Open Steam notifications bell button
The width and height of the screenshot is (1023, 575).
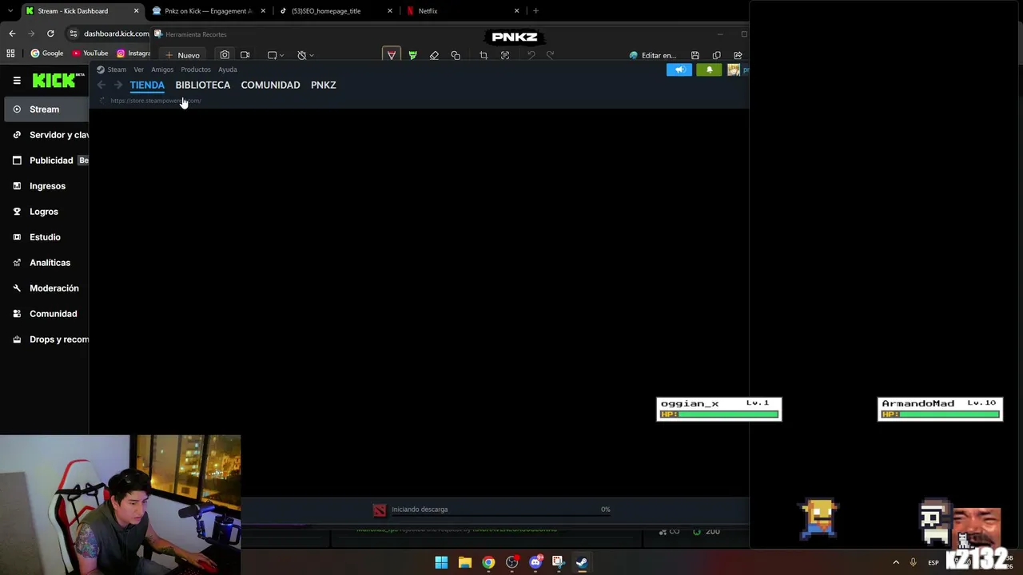point(709,69)
